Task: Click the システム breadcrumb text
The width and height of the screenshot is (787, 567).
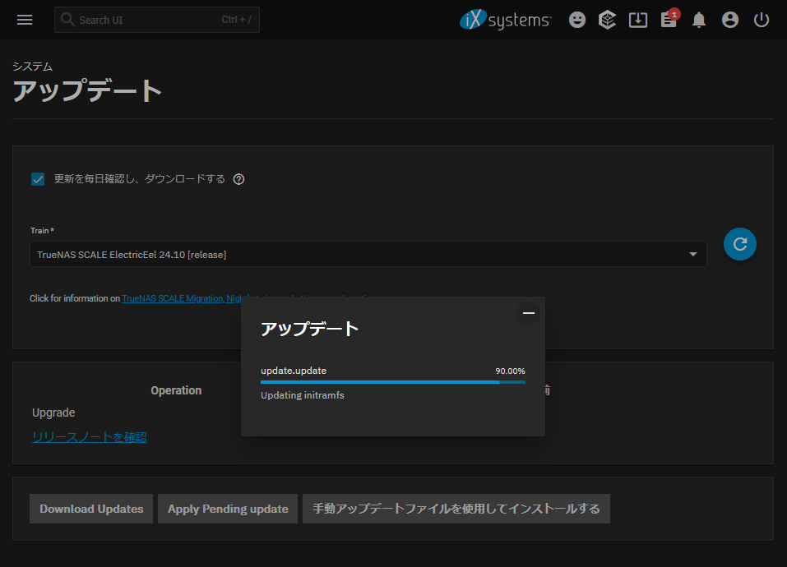Action: [x=33, y=67]
